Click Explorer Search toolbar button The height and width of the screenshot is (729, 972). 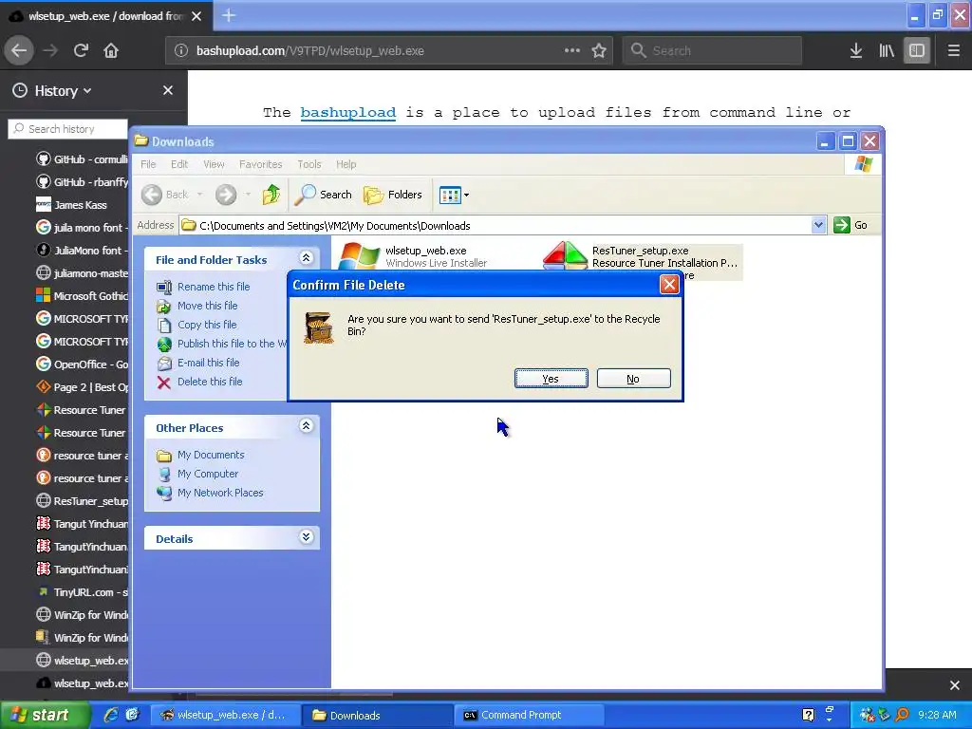coord(323,195)
